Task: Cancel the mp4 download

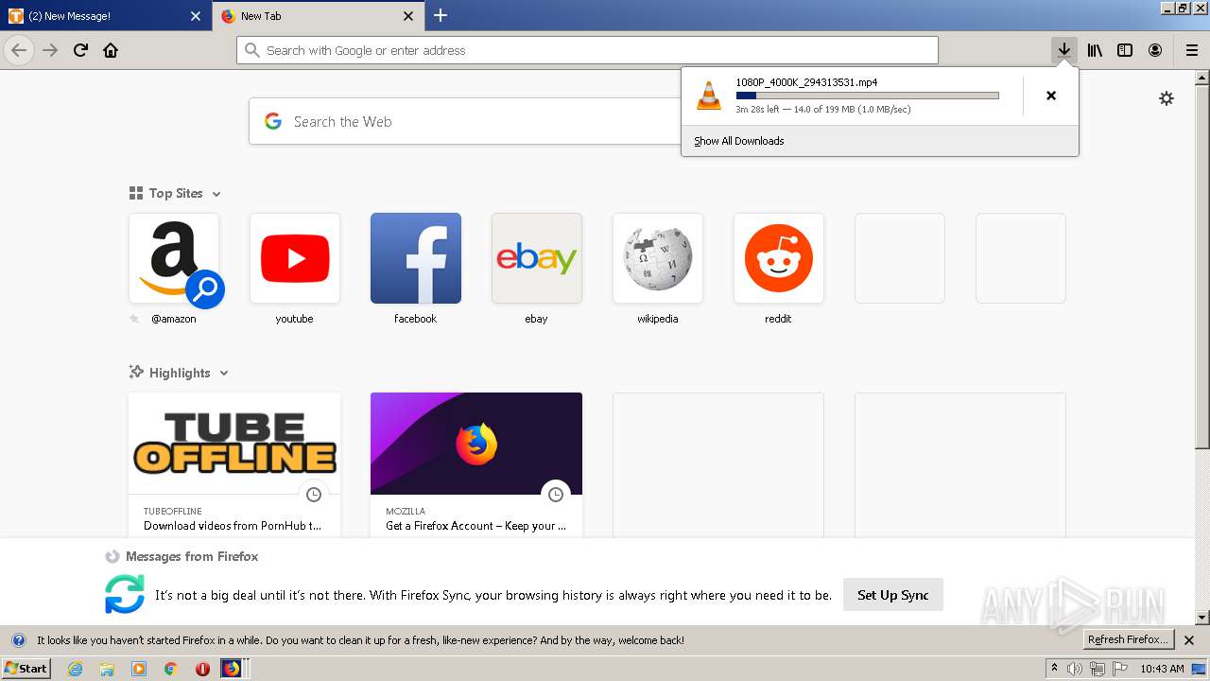Action: [x=1051, y=96]
